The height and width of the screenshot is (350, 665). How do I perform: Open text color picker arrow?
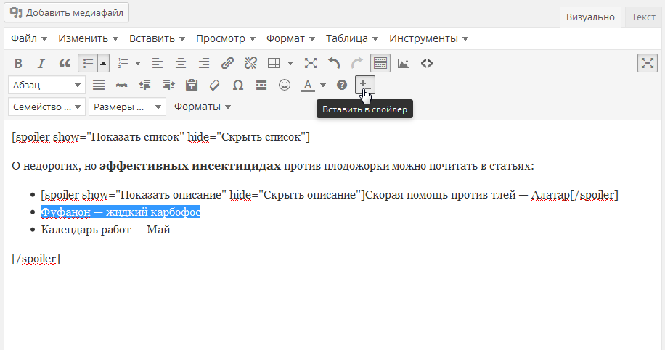click(323, 85)
